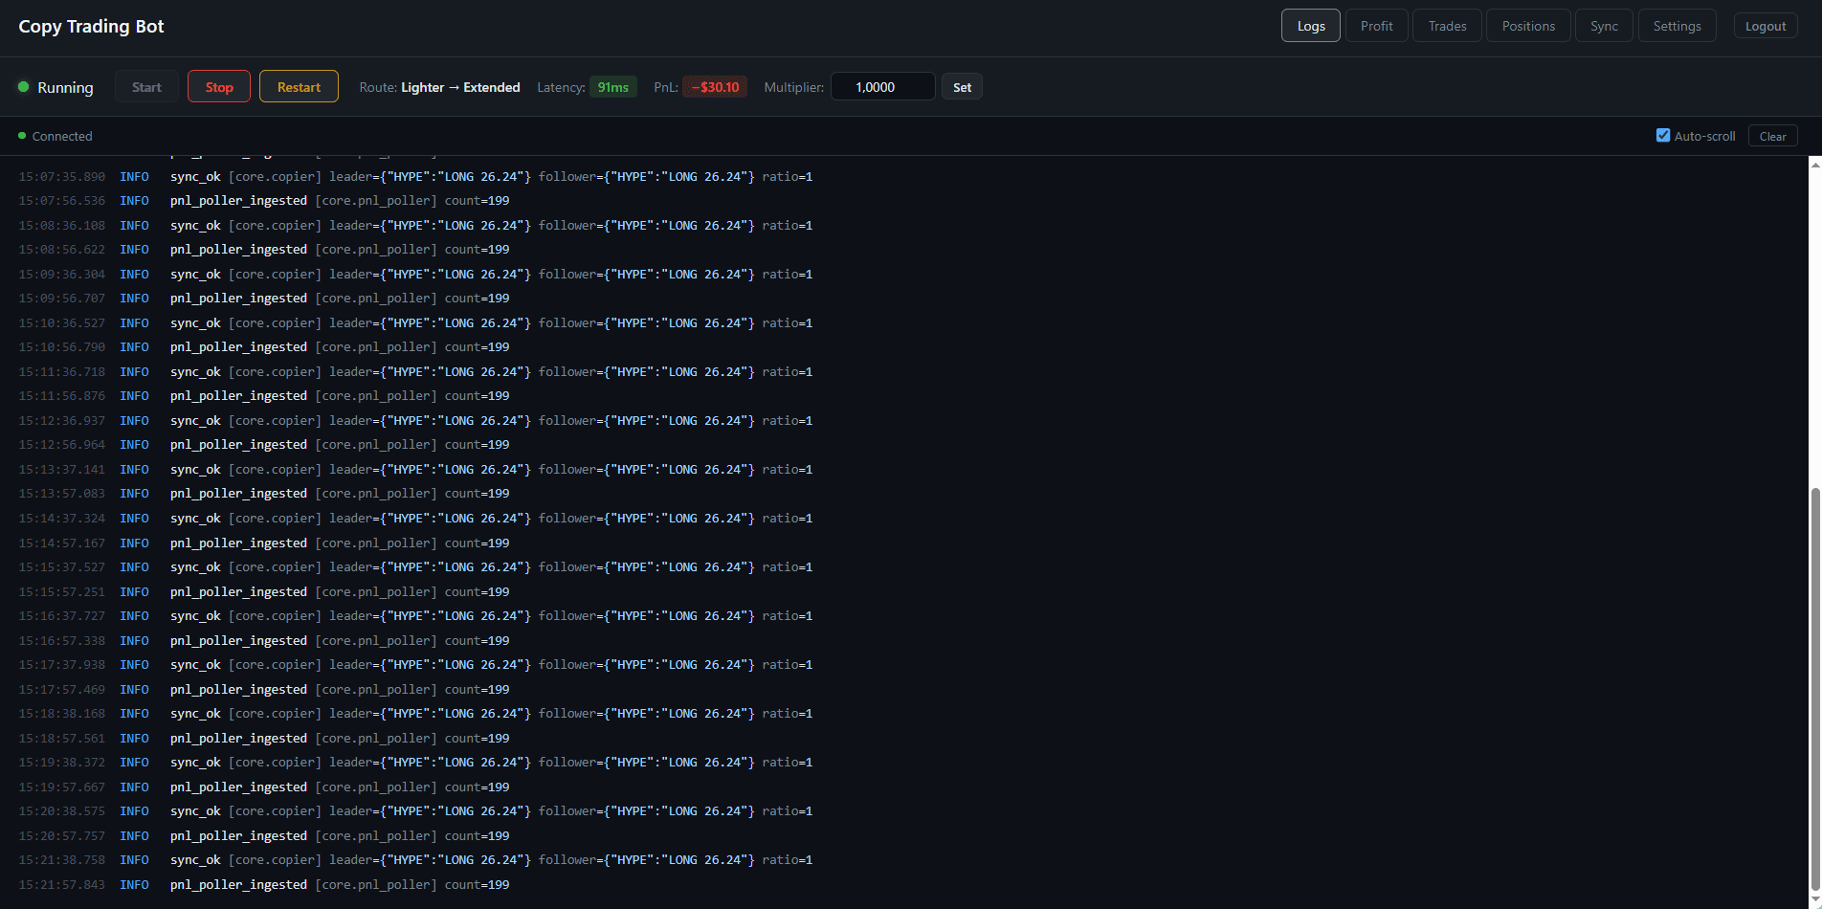Go to the Positions tab
Viewport: 1822px width, 909px height.
(1528, 26)
